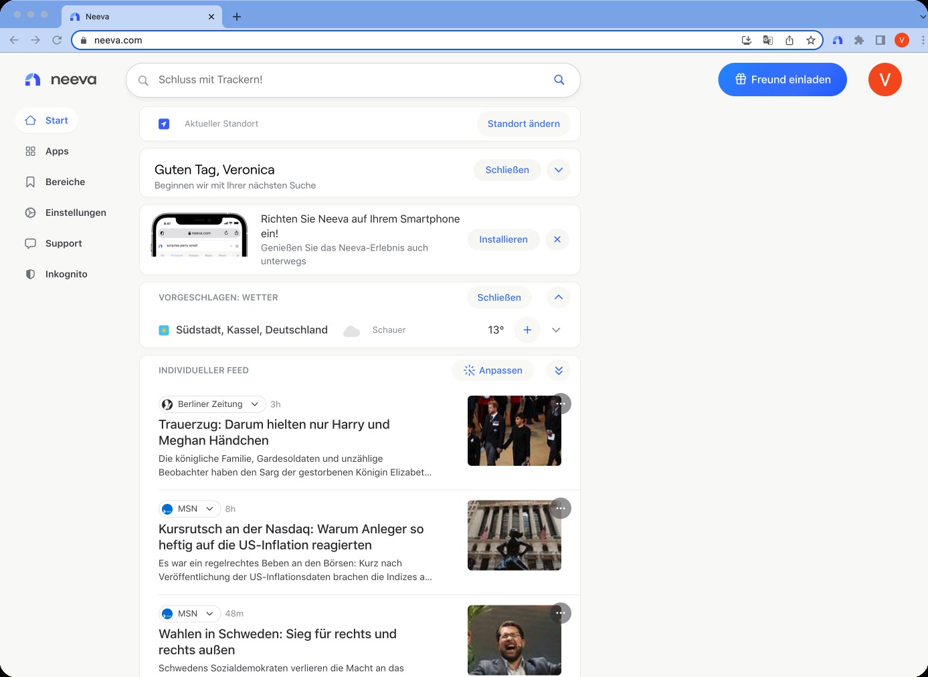The width and height of the screenshot is (928, 677).
Task: Click the browser back arrow
Action: click(x=14, y=40)
